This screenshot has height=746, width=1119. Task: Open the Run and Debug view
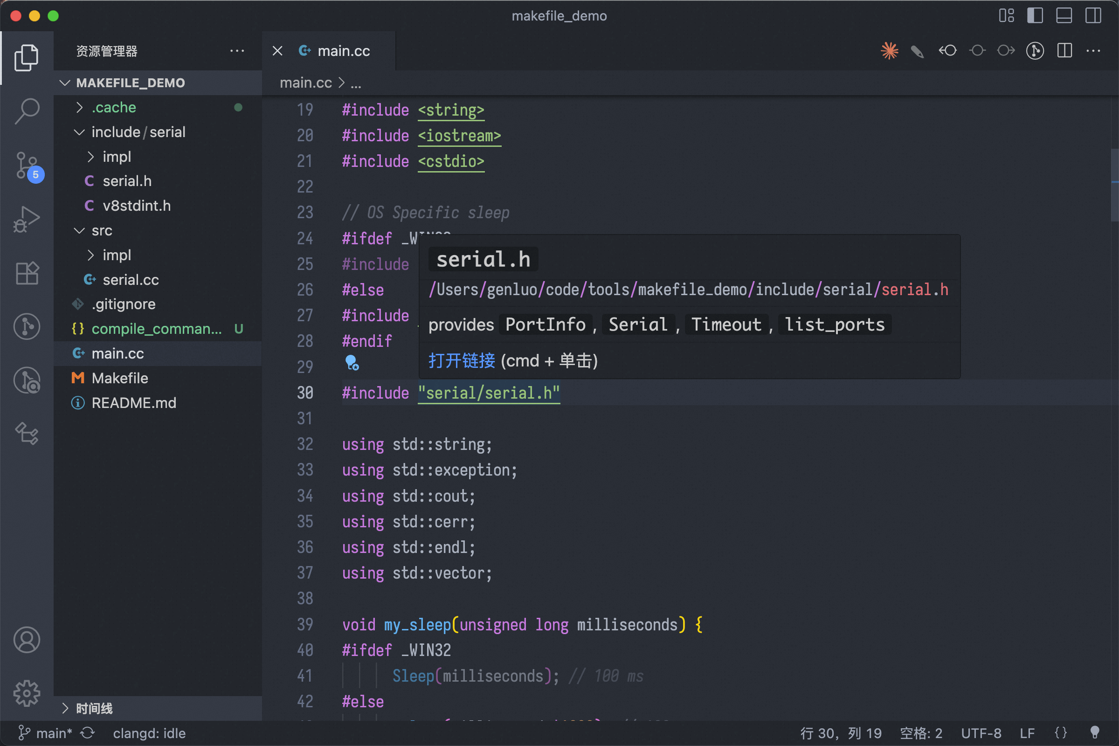tap(27, 219)
